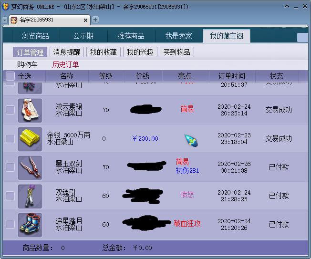Click the blue gem highlight icon
311x259 pixels.
click(191, 140)
